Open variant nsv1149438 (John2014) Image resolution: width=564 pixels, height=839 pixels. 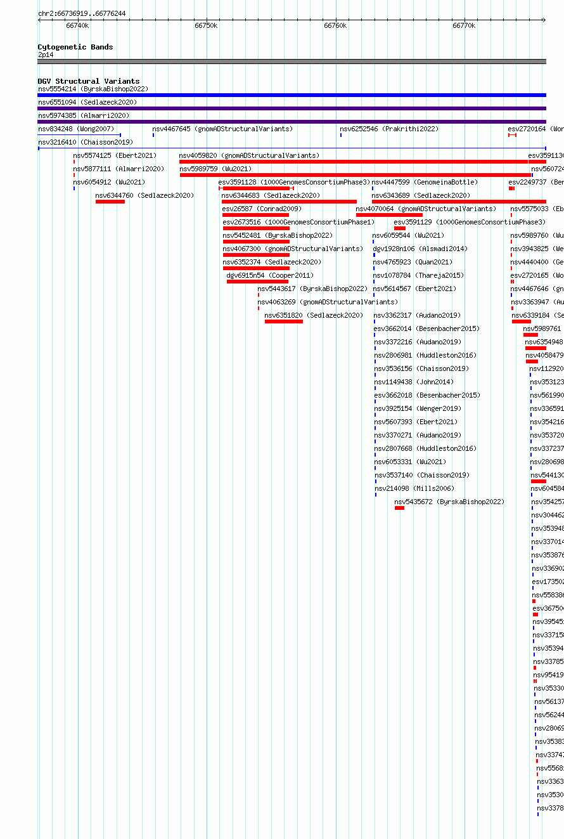(414, 382)
